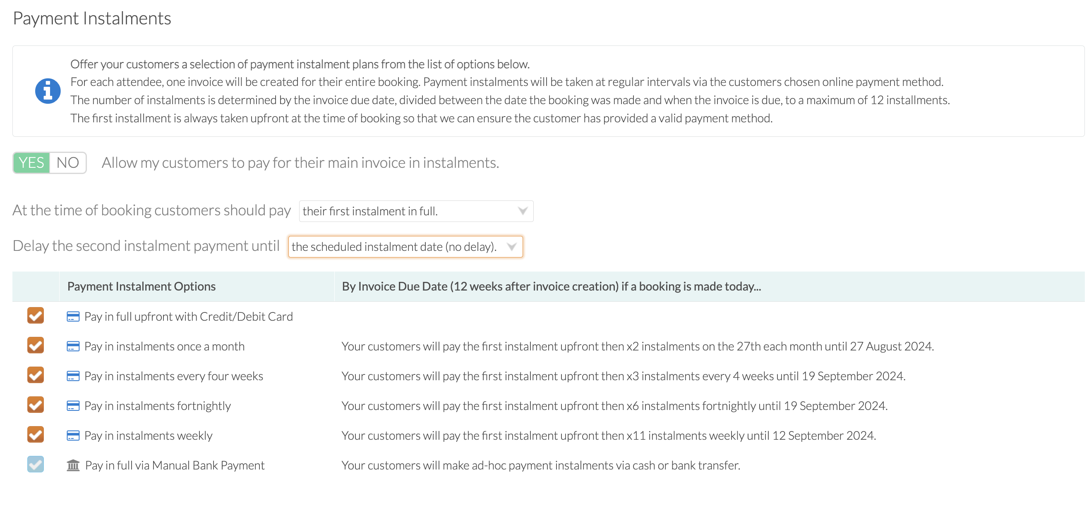Click 'ad-hoc payment instalments via cash' description

(x=541, y=465)
